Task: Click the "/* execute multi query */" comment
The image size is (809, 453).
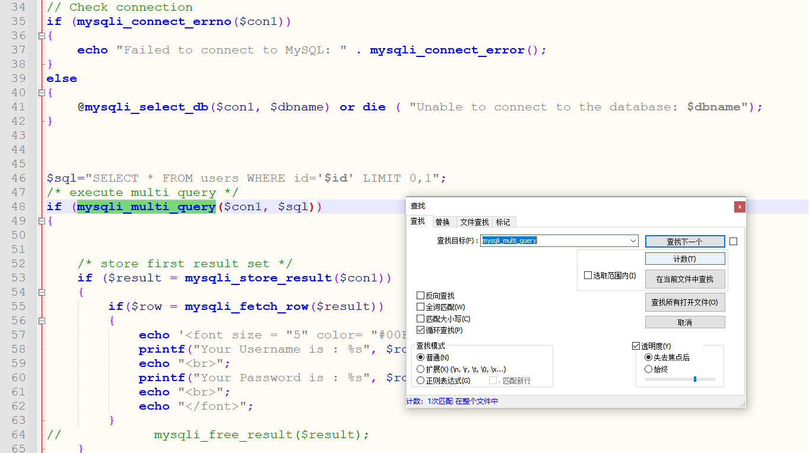Action: 142,192
